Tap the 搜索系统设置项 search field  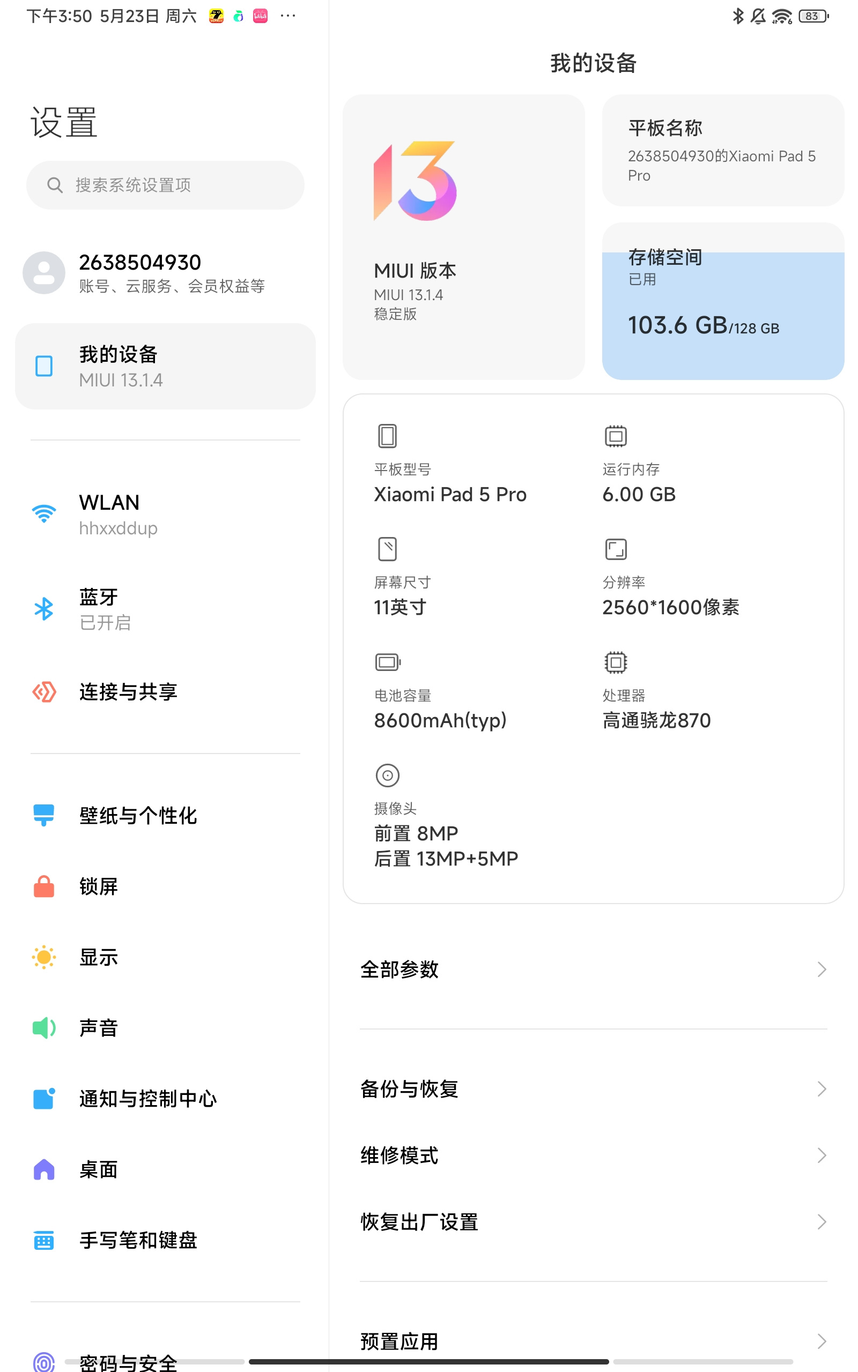[x=165, y=185]
